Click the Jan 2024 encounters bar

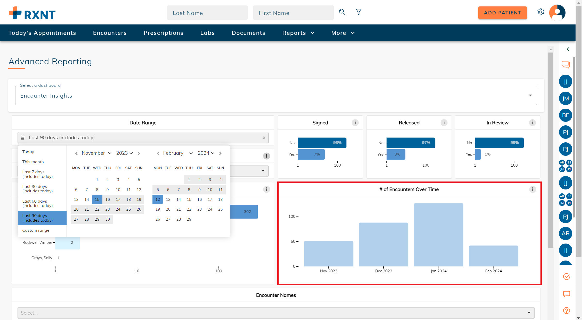(x=439, y=235)
